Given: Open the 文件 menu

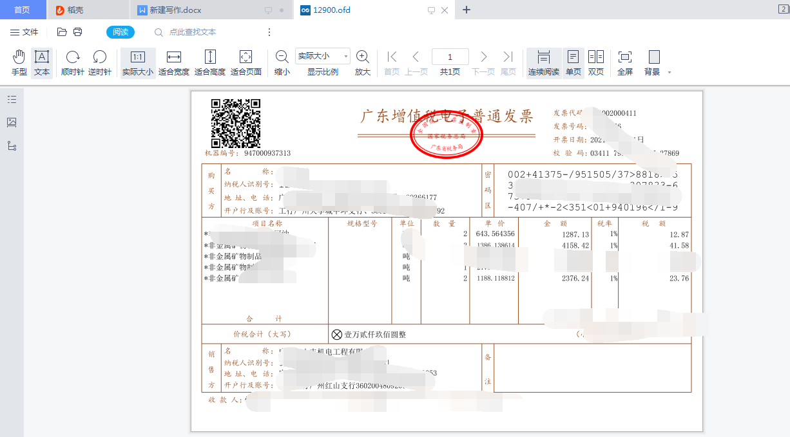Looking at the screenshot, I should 24,32.
